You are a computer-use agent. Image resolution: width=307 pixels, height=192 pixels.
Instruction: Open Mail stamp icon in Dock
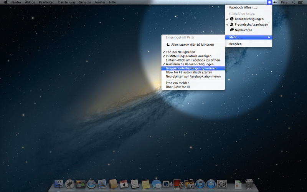coord(102,184)
